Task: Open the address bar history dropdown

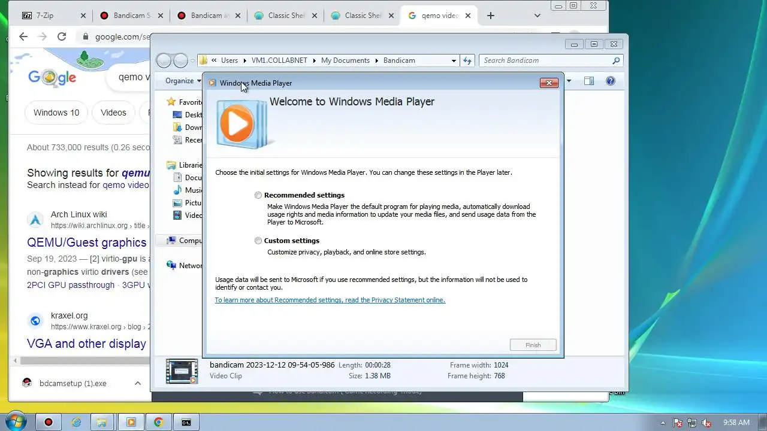Action: [x=454, y=60]
